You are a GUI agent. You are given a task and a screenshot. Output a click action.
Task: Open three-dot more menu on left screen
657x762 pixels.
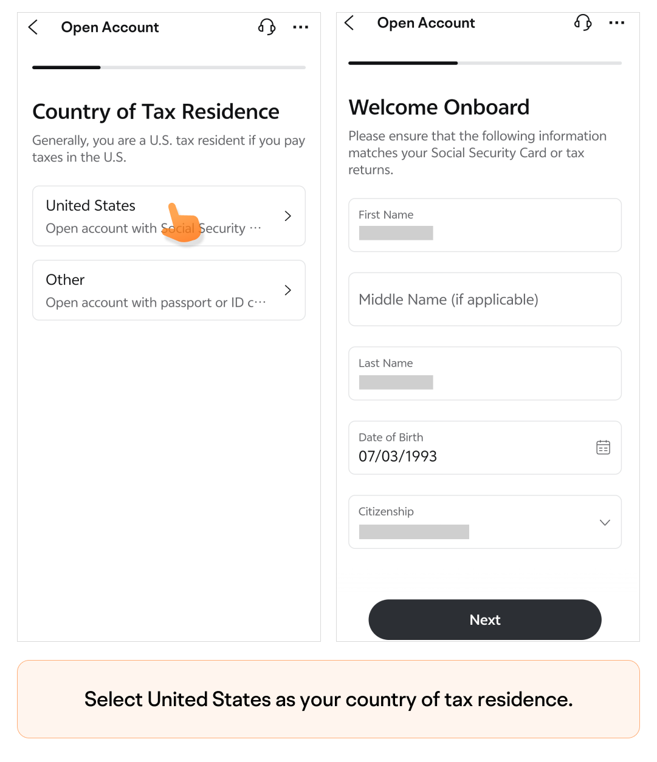pyautogui.click(x=300, y=27)
